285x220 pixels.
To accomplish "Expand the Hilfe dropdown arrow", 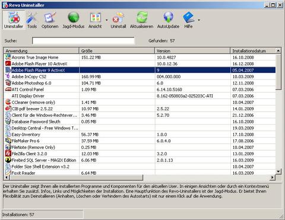I will 199,20.
